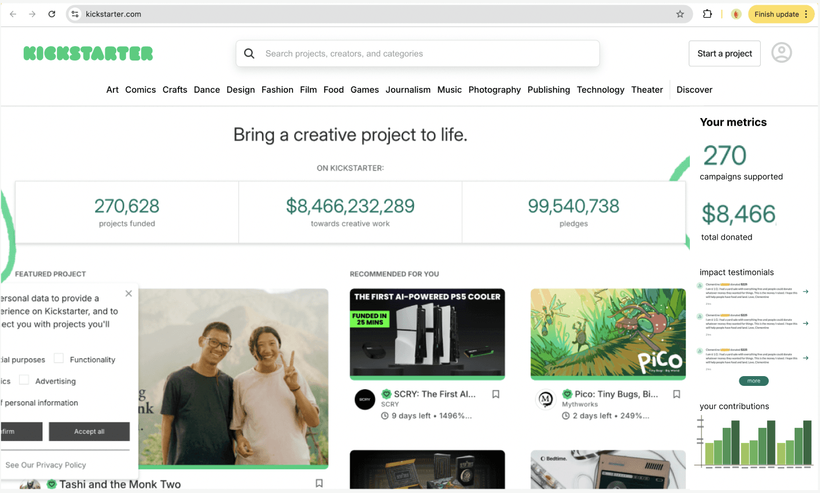Click Start a project button
The image size is (820, 493).
(724, 54)
